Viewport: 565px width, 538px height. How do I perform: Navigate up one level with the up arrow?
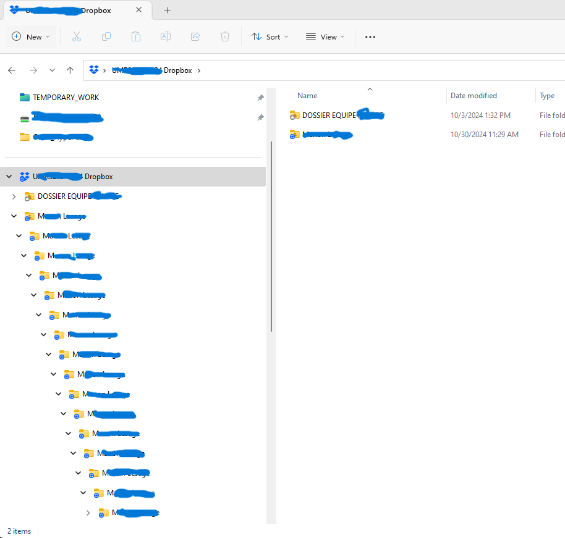[70, 70]
